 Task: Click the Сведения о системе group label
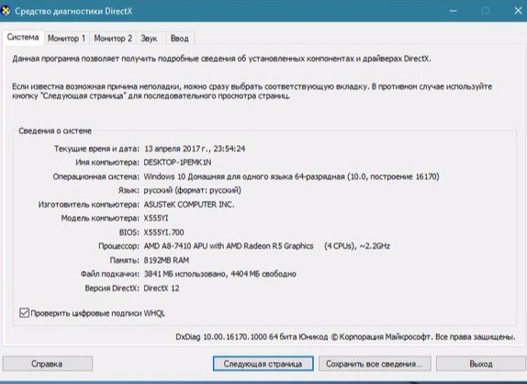pos(55,130)
